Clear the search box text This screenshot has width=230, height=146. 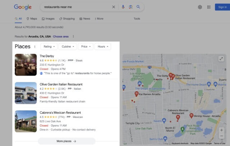coord(114,7)
